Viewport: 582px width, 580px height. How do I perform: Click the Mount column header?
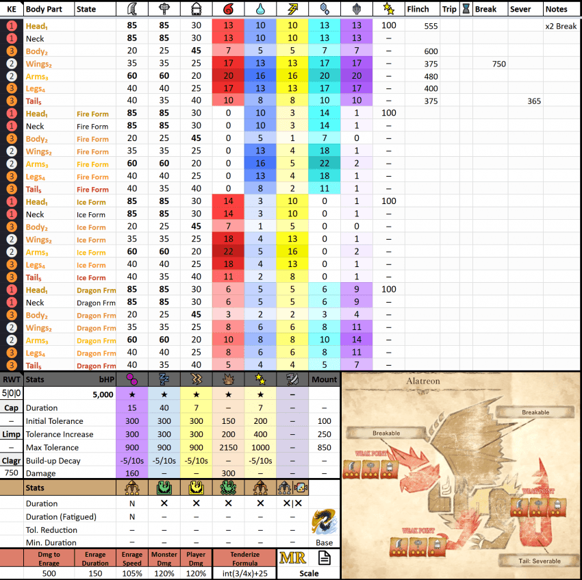[324, 379]
